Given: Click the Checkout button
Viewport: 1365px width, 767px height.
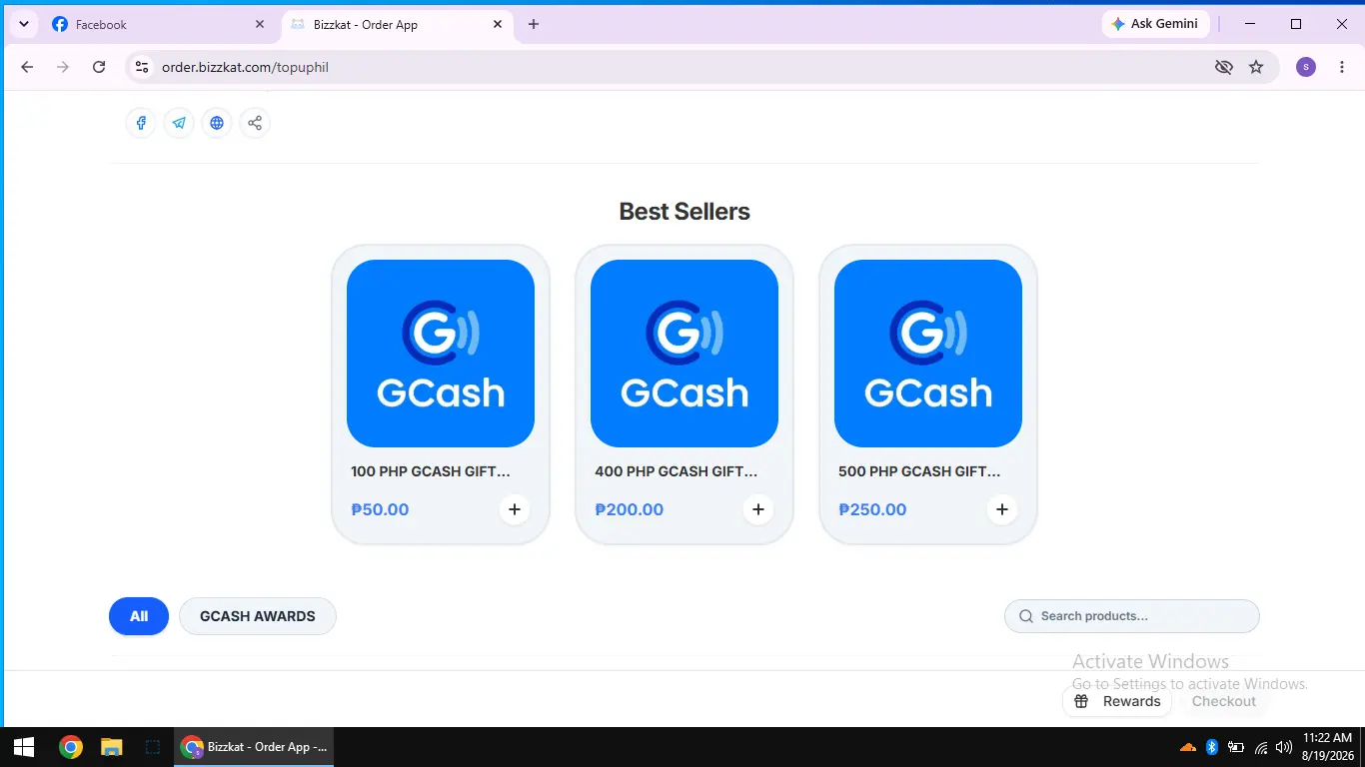Looking at the screenshot, I should coord(1224,701).
